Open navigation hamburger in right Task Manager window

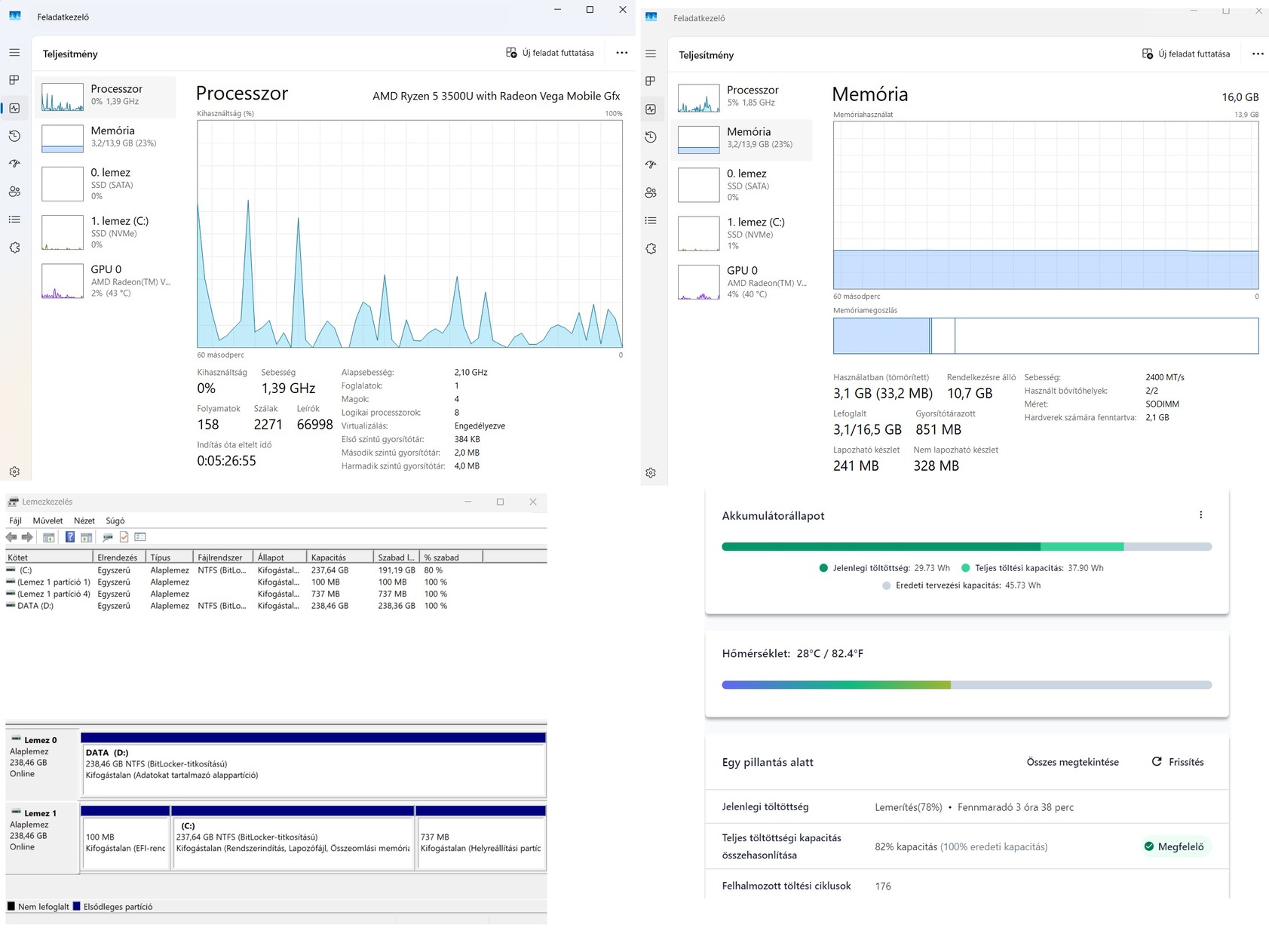coord(651,54)
